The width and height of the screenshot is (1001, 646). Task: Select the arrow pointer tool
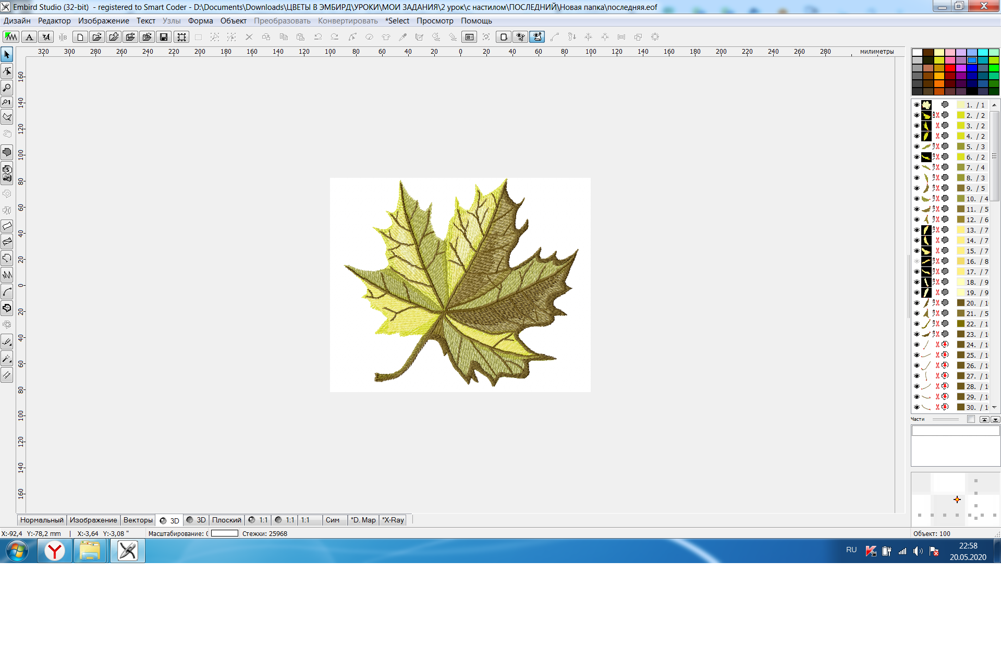pos(7,54)
